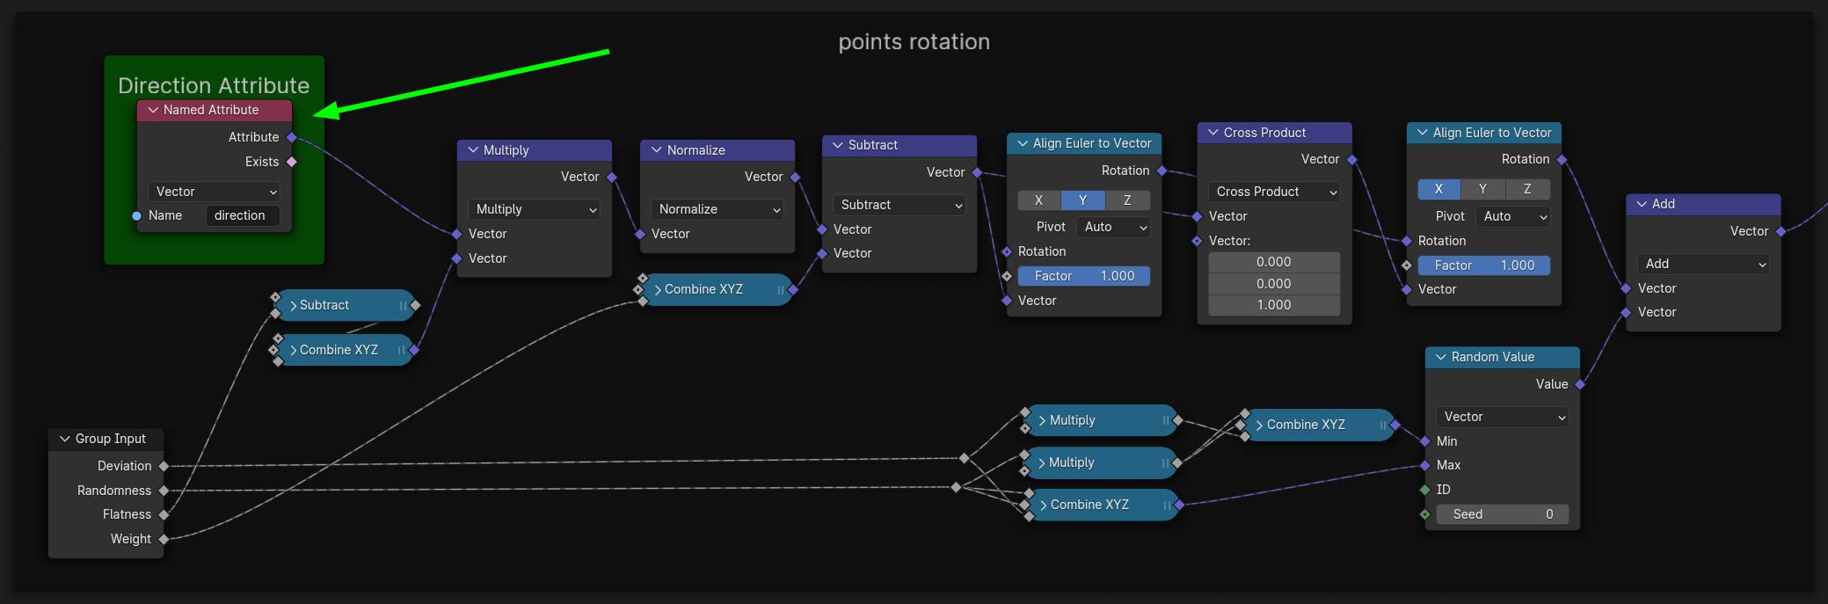The width and height of the screenshot is (1828, 604).
Task: Click Normalize Vector input socket
Action: coord(640,234)
